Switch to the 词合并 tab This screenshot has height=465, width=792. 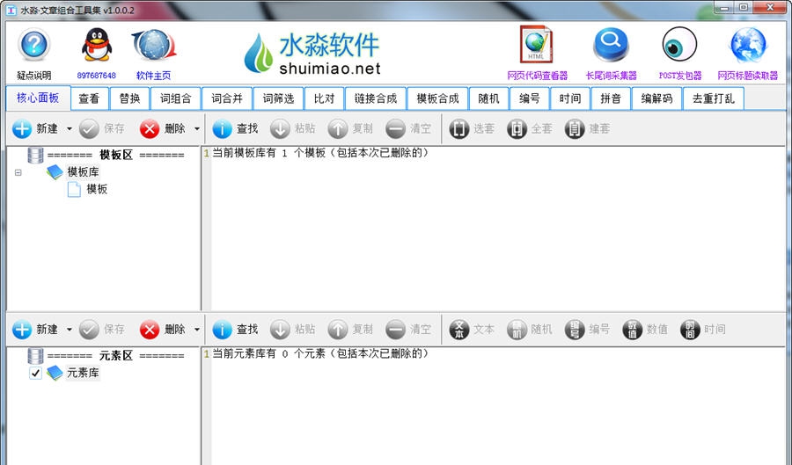(227, 98)
